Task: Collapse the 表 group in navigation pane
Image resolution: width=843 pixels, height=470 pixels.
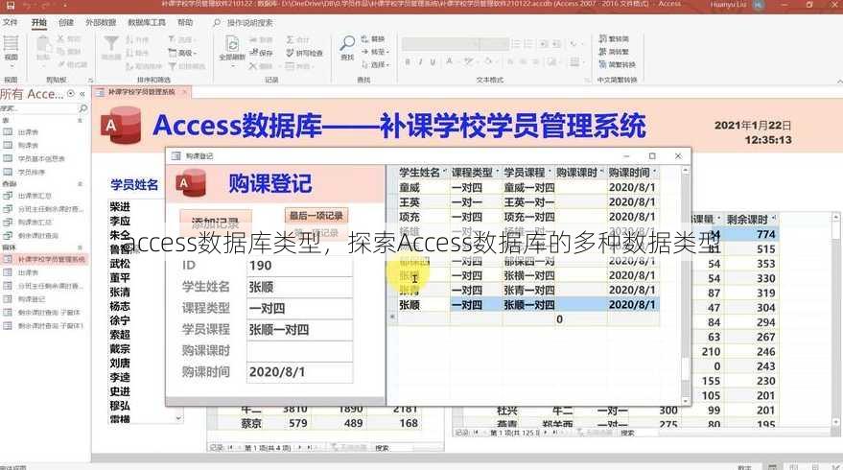Action: point(80,121)
